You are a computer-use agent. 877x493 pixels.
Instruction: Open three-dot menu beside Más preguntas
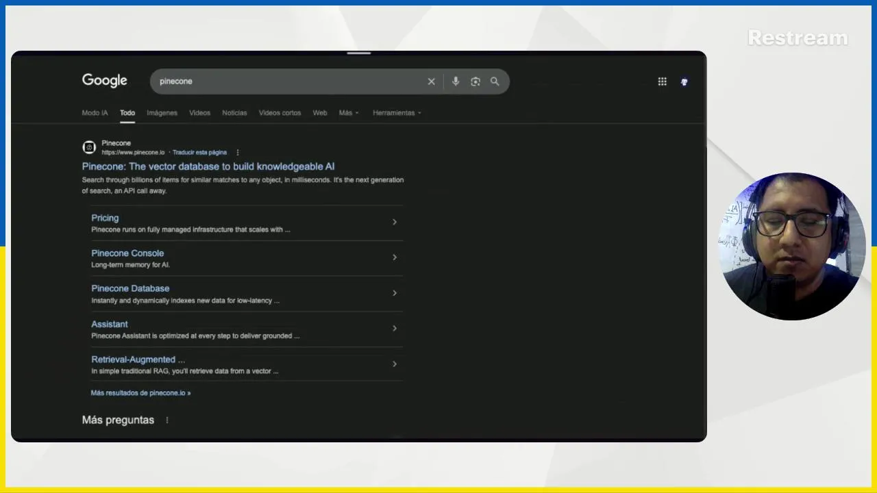click(166, 420)
